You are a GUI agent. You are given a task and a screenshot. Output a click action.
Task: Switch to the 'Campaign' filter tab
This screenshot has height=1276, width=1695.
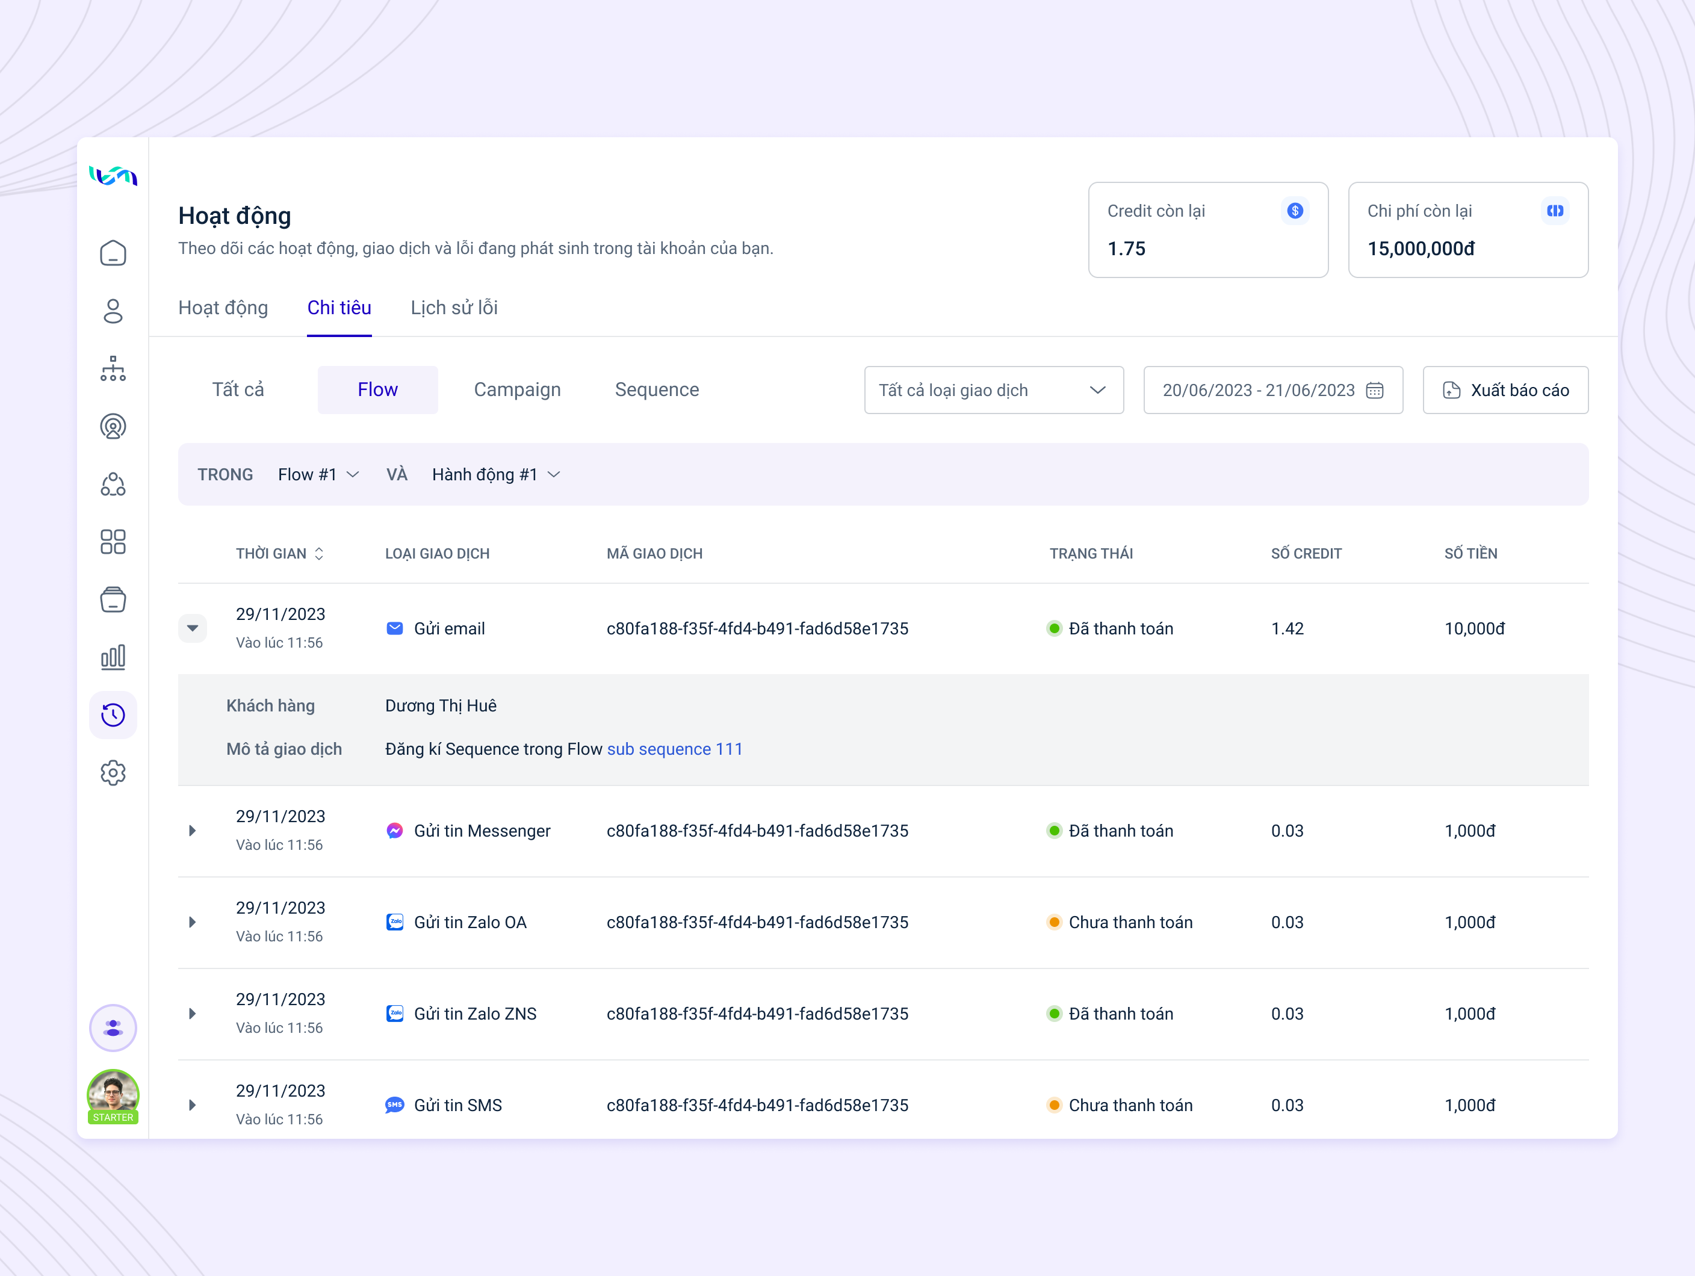pos(517,389)
